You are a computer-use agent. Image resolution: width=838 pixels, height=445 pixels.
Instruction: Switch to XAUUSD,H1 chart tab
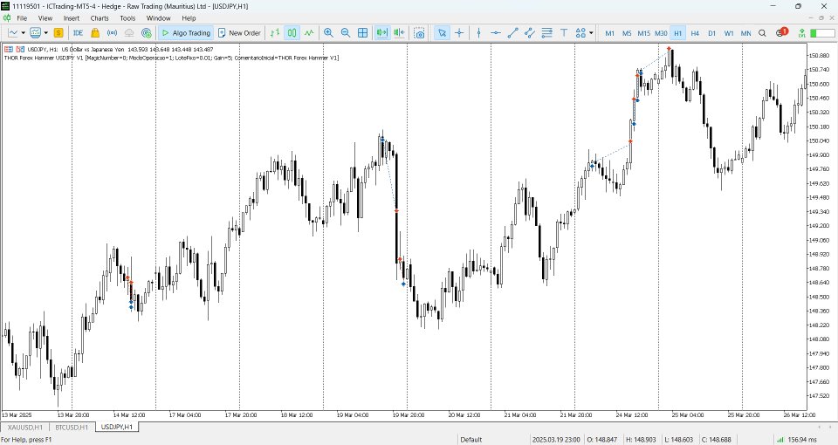[x=25, y=427]
